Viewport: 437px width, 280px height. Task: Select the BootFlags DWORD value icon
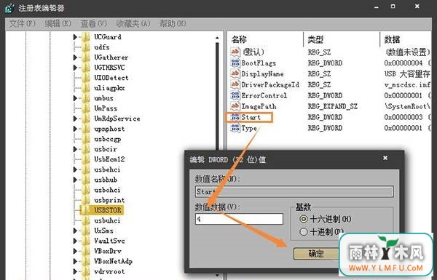coord(235,63)
